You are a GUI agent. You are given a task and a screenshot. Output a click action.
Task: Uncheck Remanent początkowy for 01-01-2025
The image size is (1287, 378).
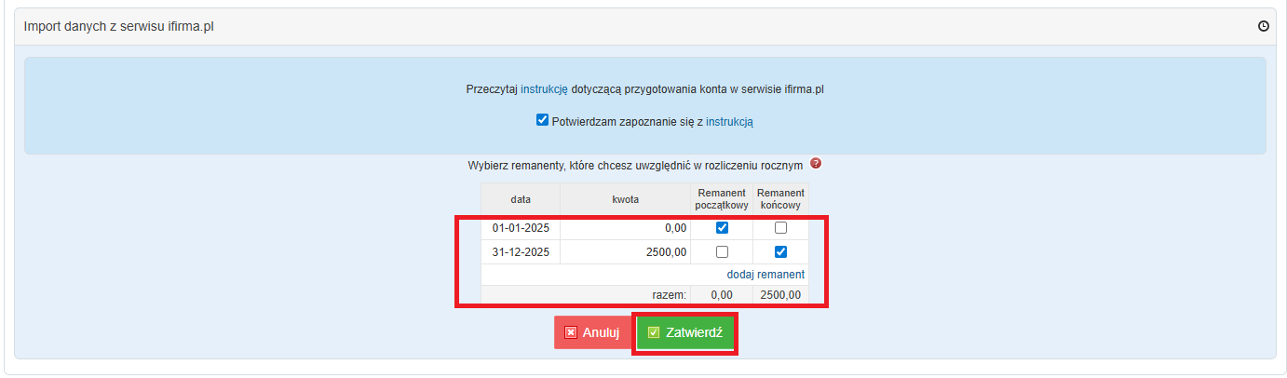coord(722,228)
